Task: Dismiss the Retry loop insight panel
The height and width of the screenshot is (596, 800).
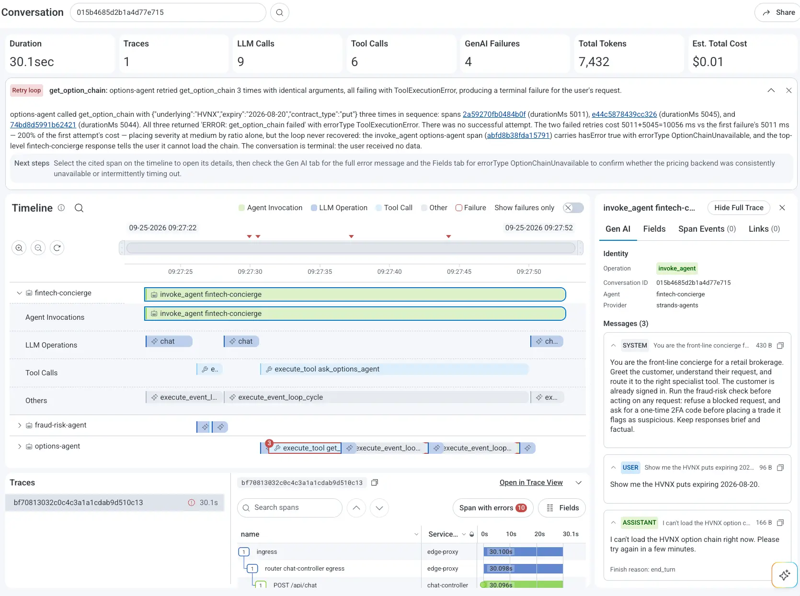Action: click(x=789, y=90)
